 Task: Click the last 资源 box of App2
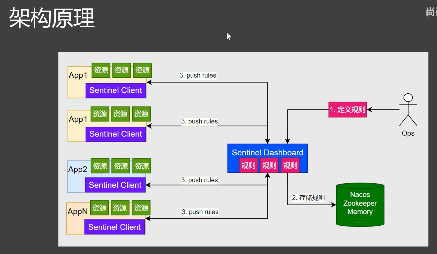click(x=142, y=166)
